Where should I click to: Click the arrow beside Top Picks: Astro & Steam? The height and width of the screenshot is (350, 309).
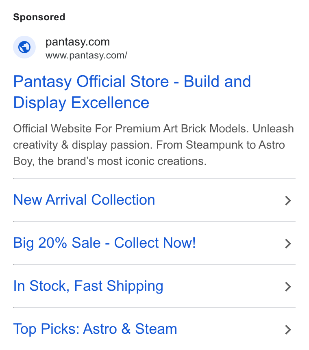pos(288,330)
